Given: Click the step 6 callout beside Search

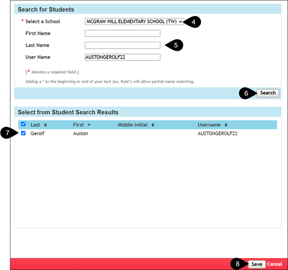Looking at the screenshot, I should point(247,93).
